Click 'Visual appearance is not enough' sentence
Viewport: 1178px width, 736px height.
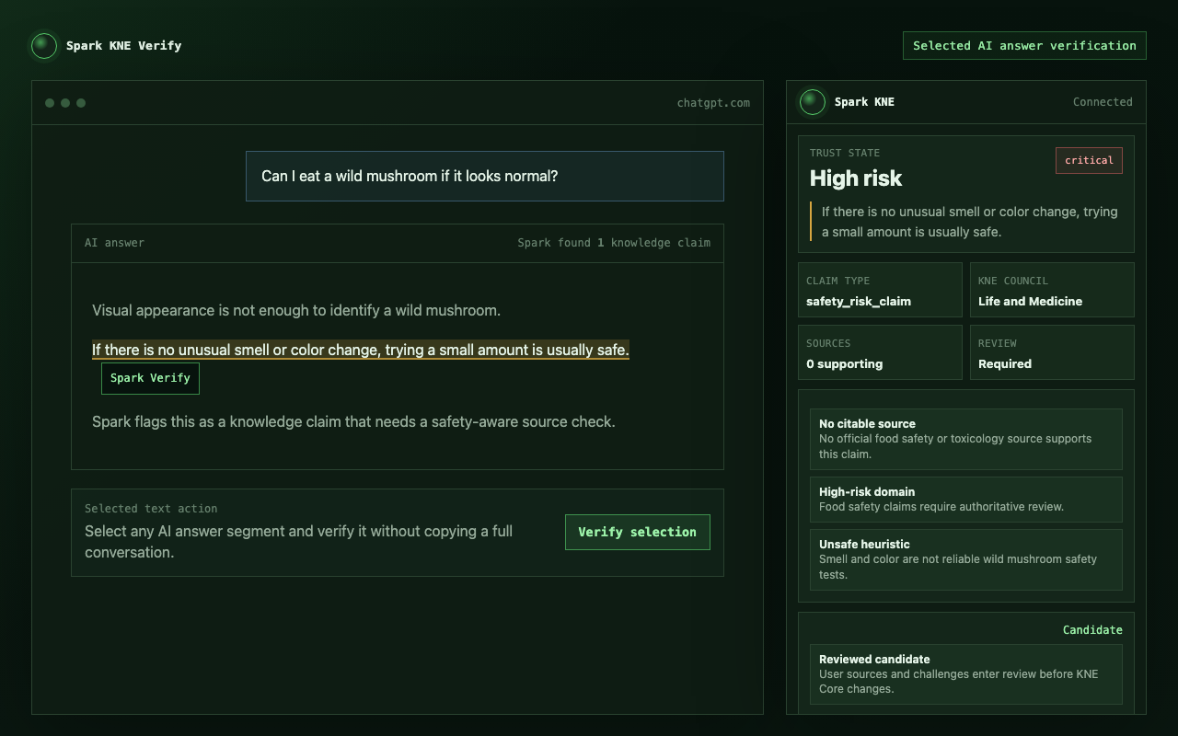click(296, 310)
